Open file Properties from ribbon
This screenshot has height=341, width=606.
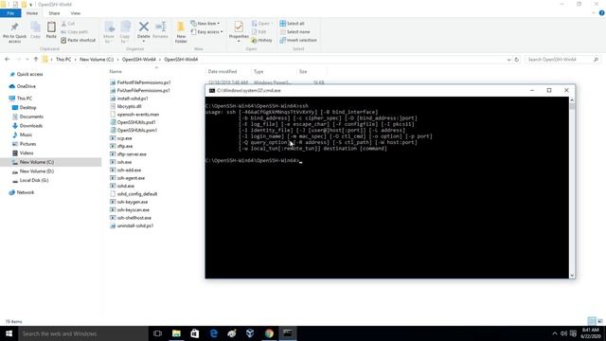coord(239,31)
